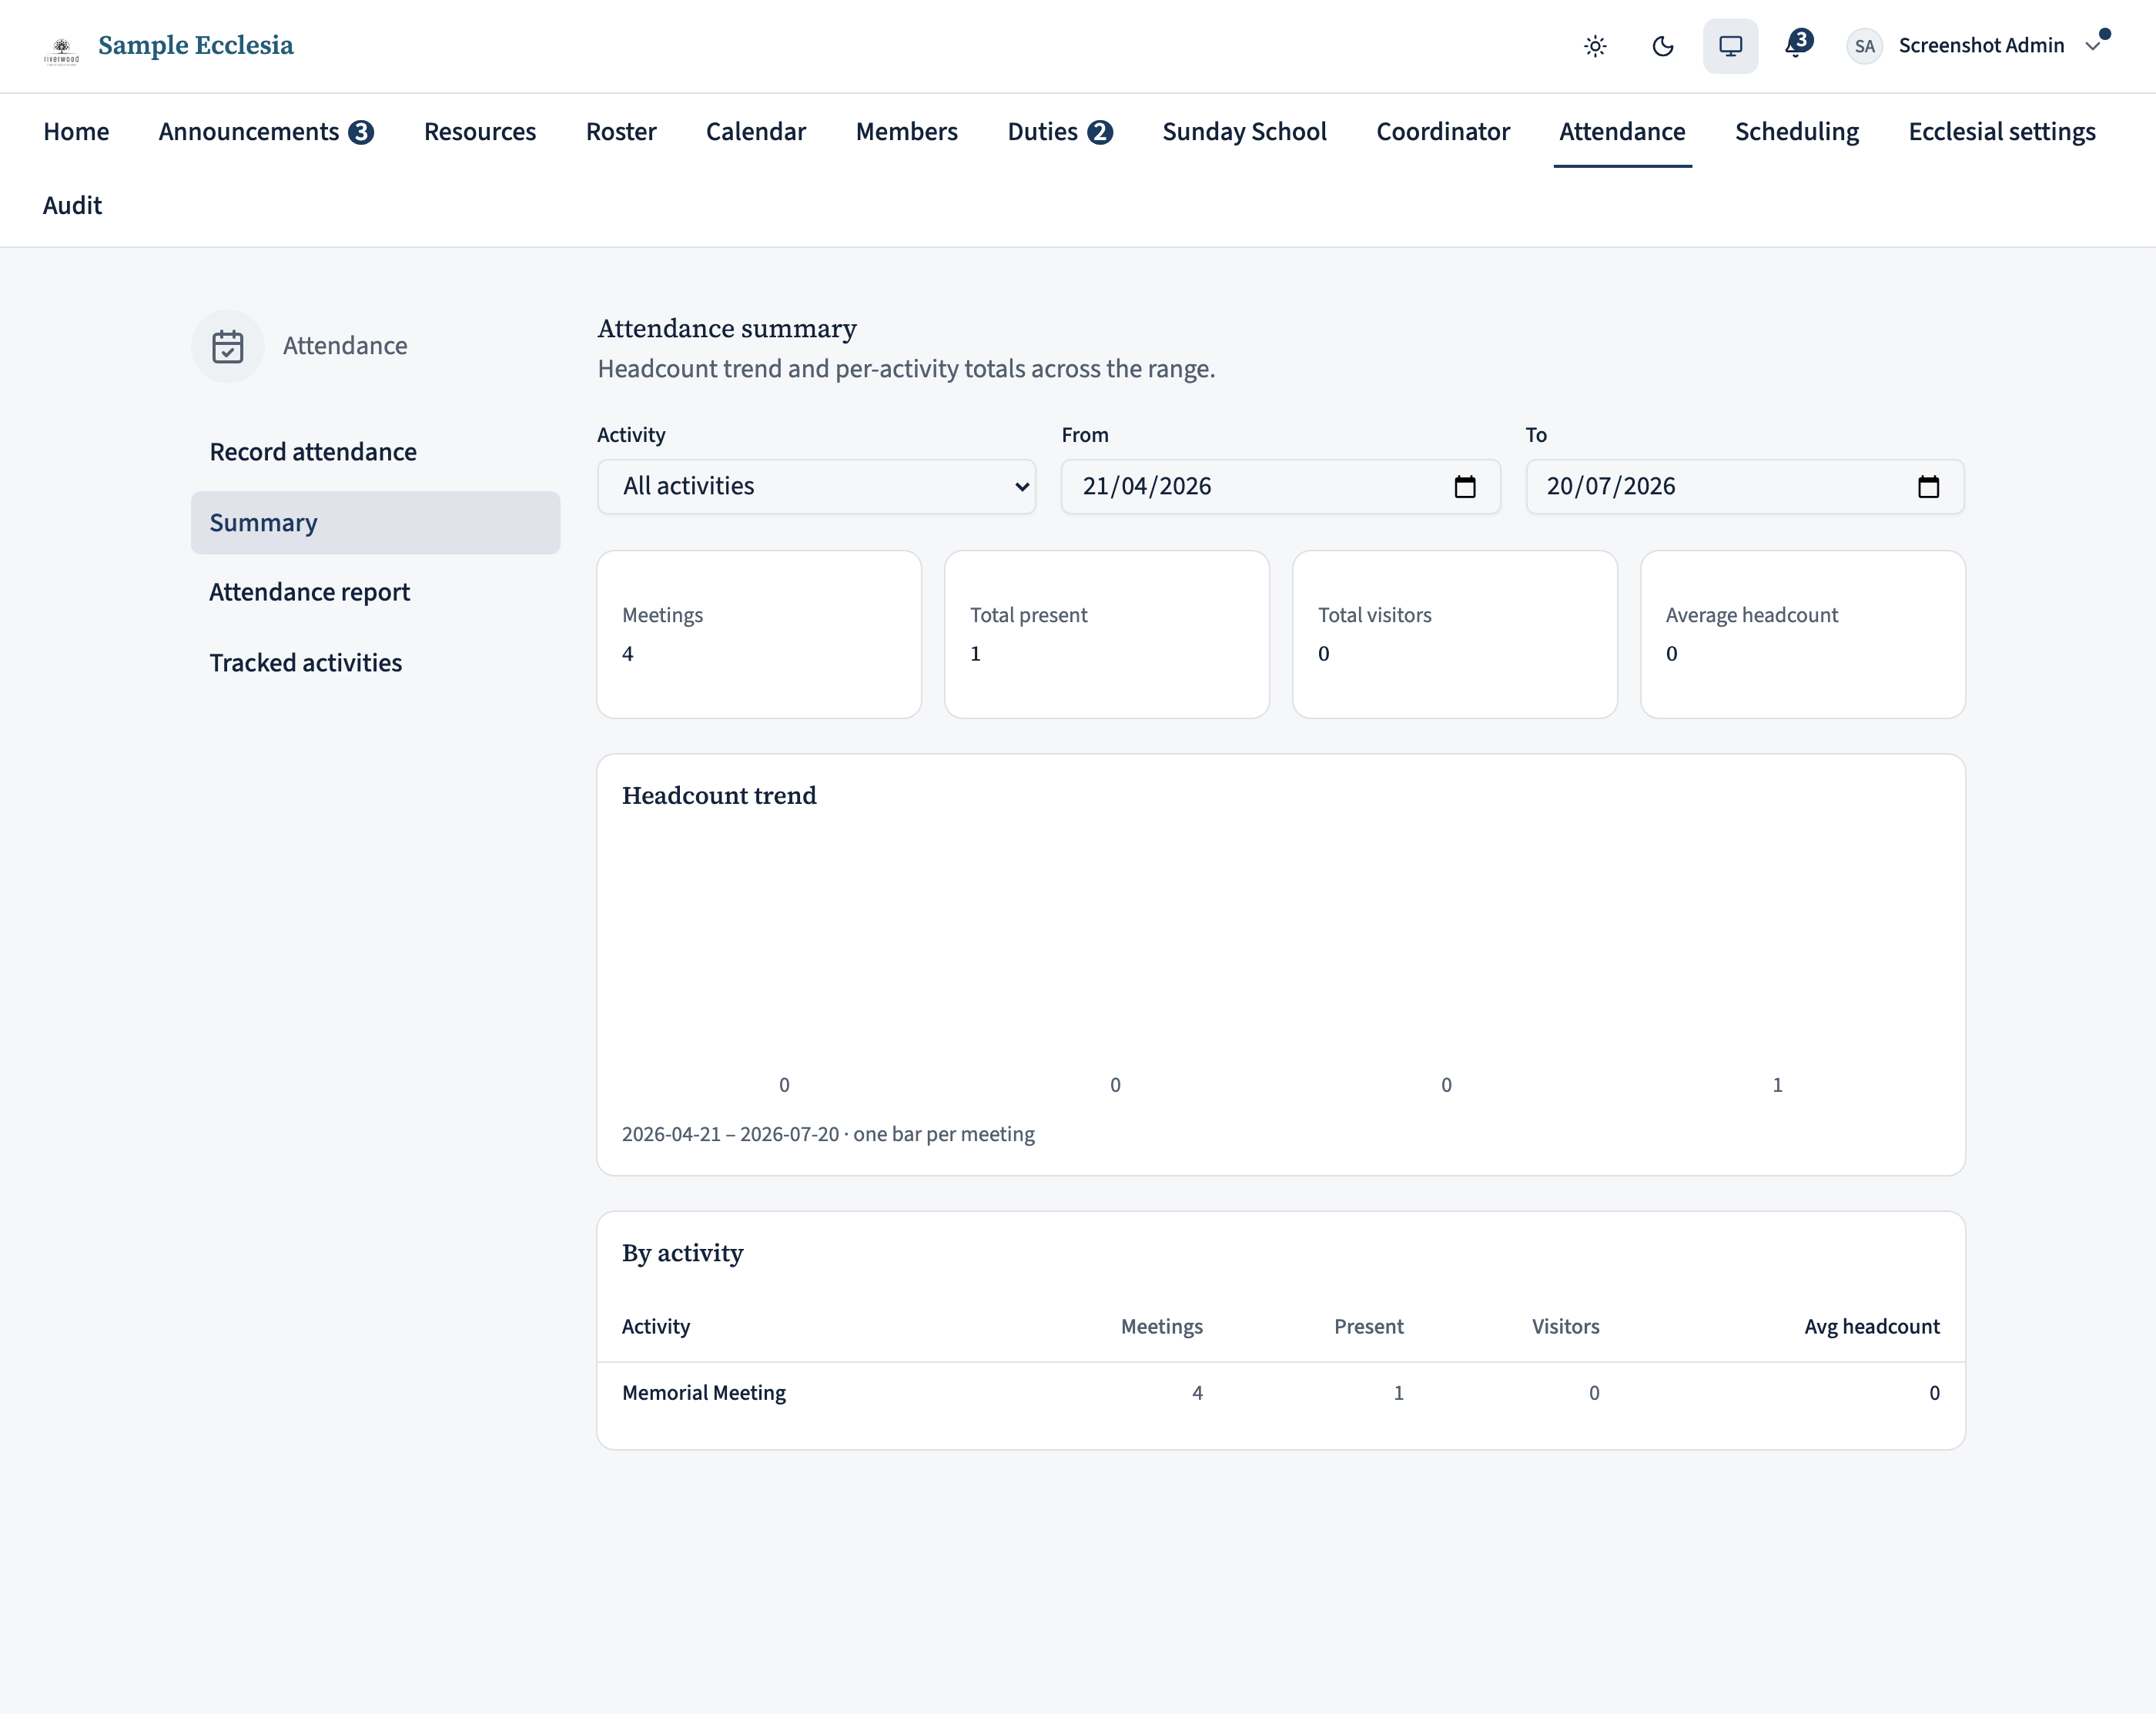Go to the Home tab
2156x1714 pixels.
(x=76, y=131)
